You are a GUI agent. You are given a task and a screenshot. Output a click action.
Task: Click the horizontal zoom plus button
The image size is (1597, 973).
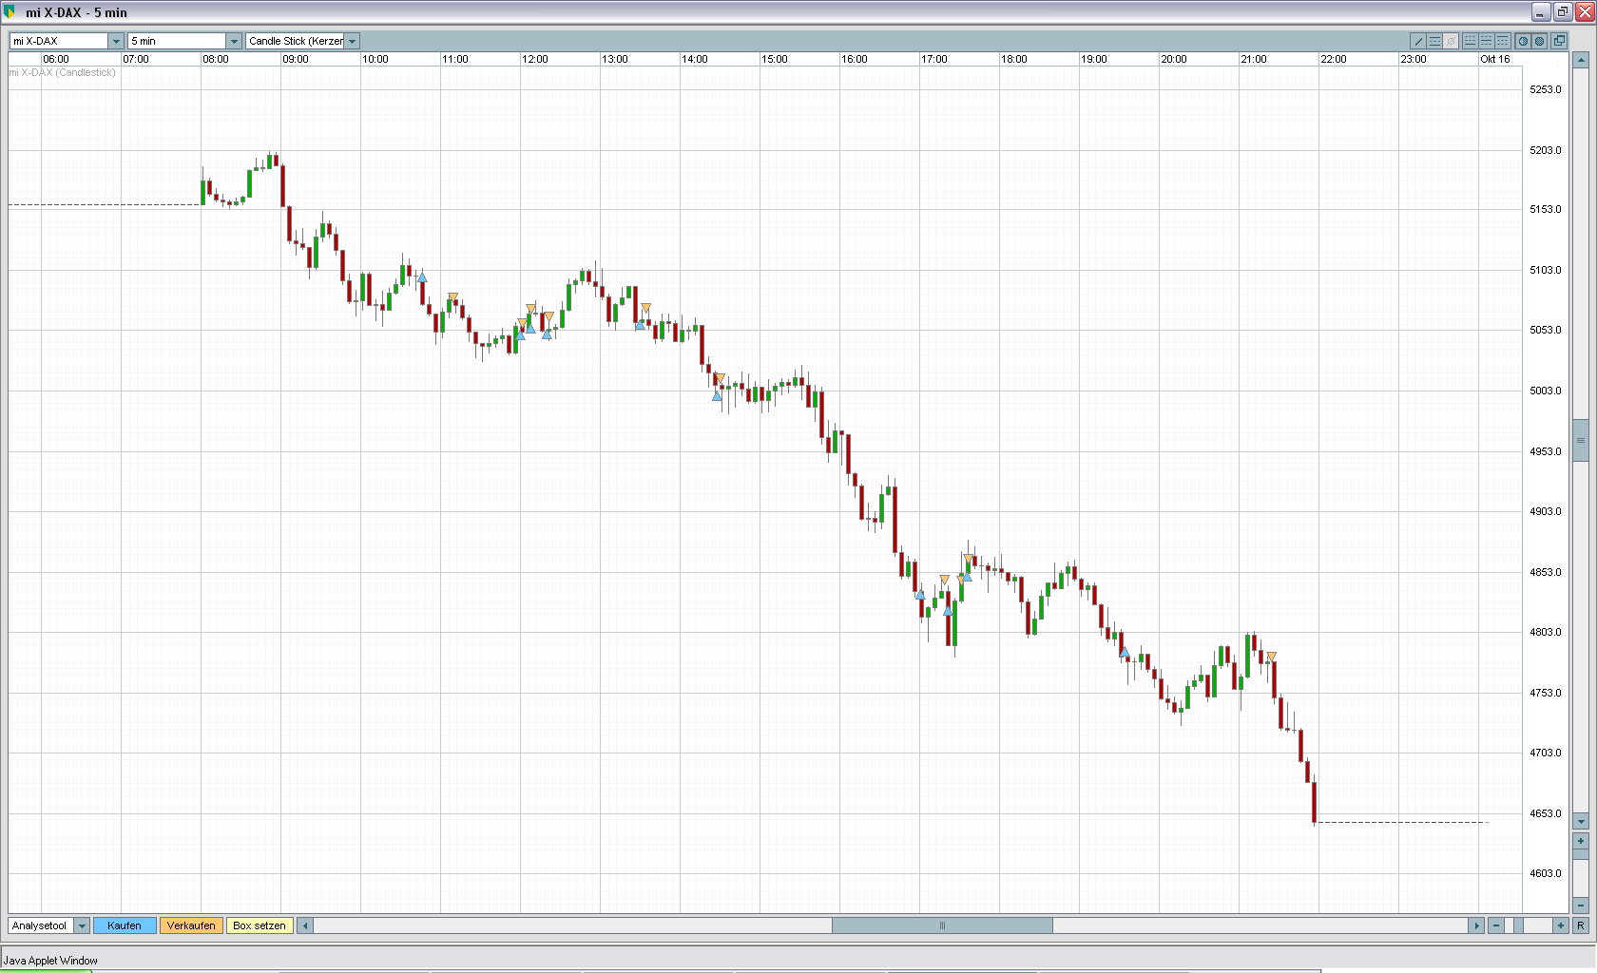(x=1560, y=925)
